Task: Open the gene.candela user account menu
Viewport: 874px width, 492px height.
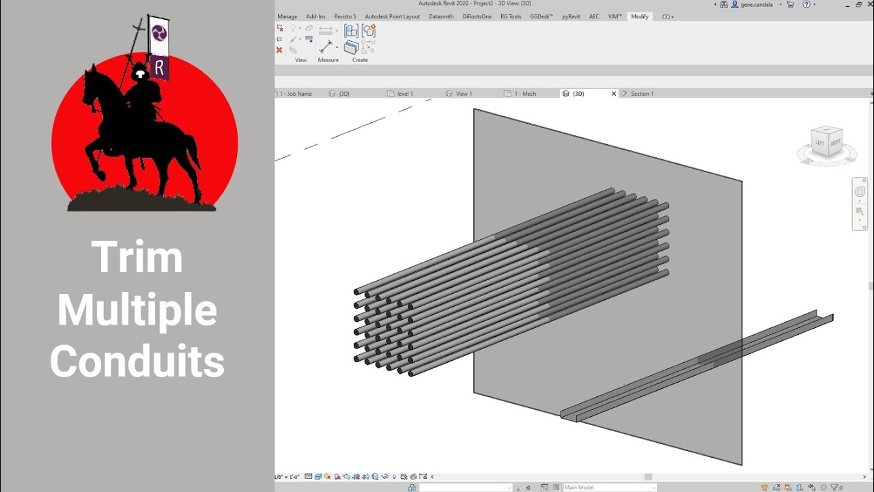Action: point(755,4)
